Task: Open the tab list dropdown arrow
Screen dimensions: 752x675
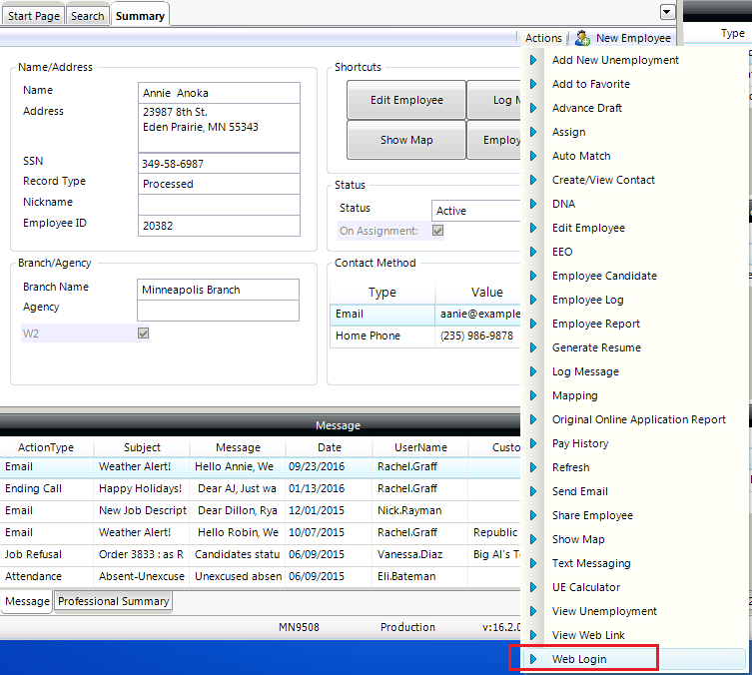Action: (x=667, y=12)
